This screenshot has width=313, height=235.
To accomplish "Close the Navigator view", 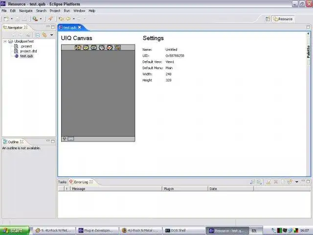I will pyautogui.click(x=26, y=27).
